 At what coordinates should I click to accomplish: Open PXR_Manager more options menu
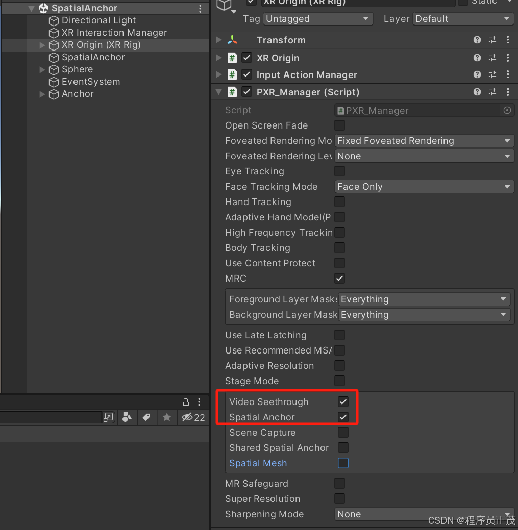508,92
